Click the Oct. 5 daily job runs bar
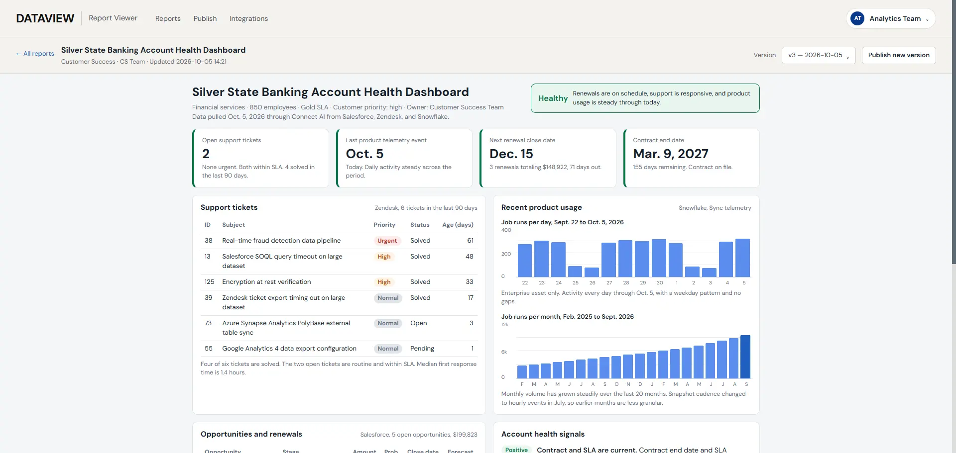The width and height of the screenshot is (956, 453). click(x=742, y=258)
